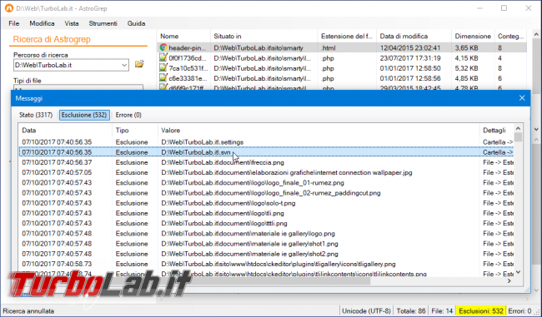Sort results by Conteggio column
This screenshot has height=317, width=542.
(x=511, y=37)
